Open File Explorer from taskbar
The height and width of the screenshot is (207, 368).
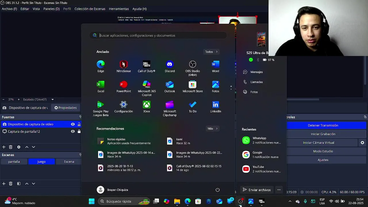[177, 201]
